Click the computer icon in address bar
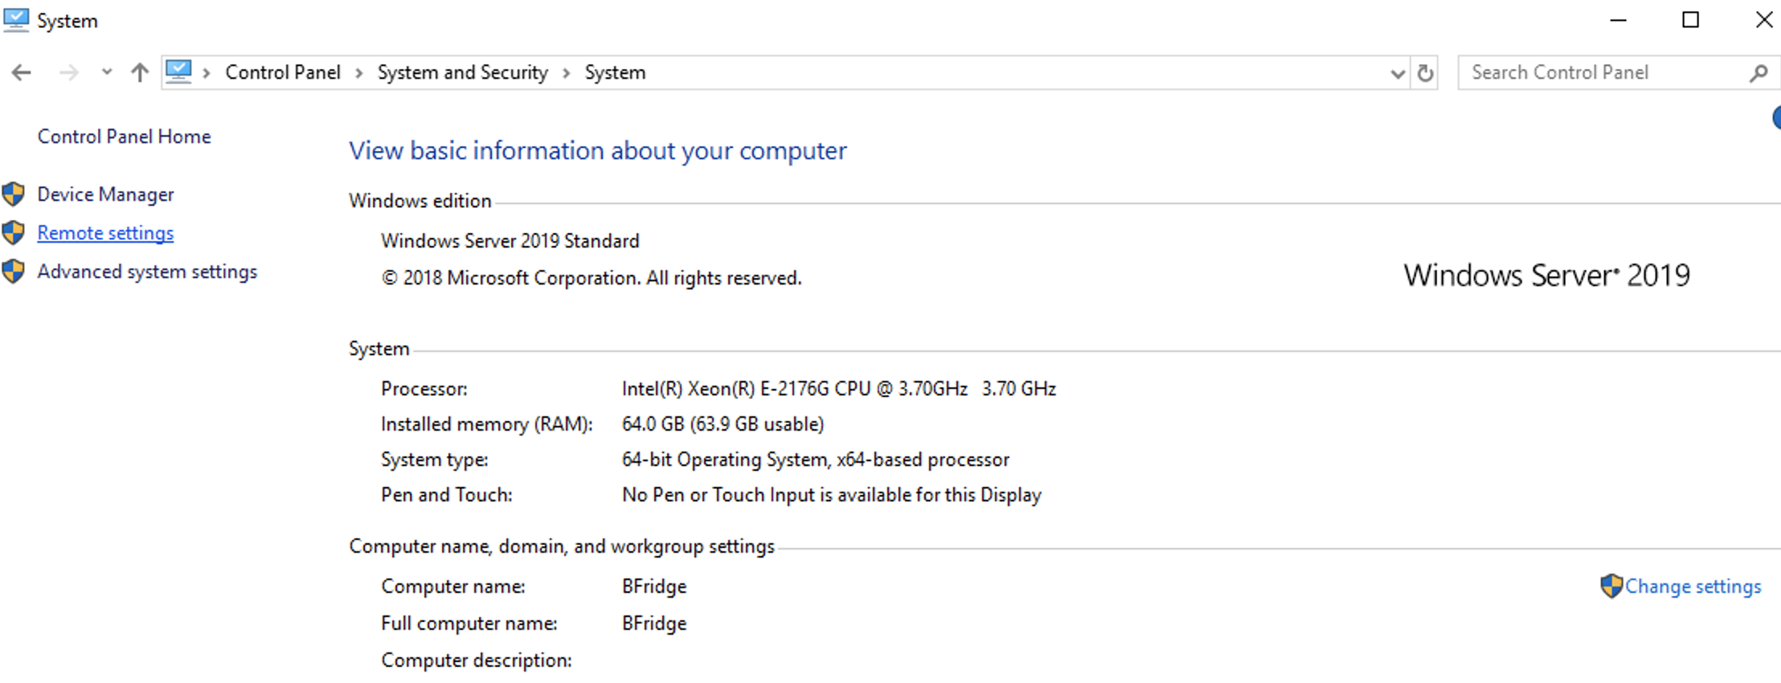The height and width of the screenshot is (683, 1781). click(178, 72)
